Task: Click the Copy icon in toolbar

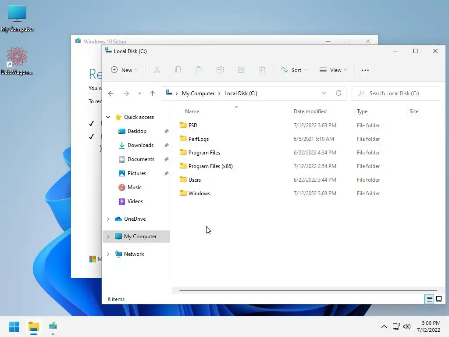Action: tap(178, 70)
